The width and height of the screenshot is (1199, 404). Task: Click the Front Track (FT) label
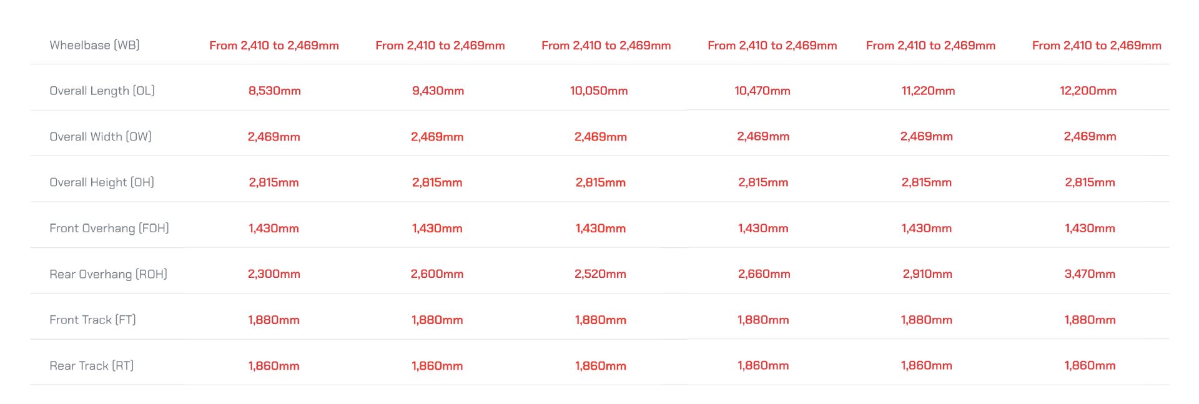coord(92,320)
